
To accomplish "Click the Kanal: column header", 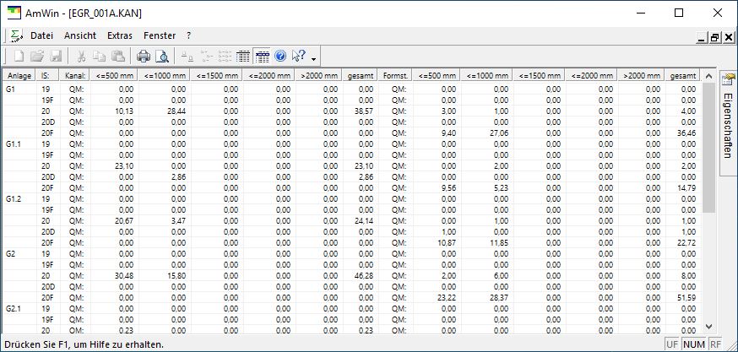I will click(75, 75).
